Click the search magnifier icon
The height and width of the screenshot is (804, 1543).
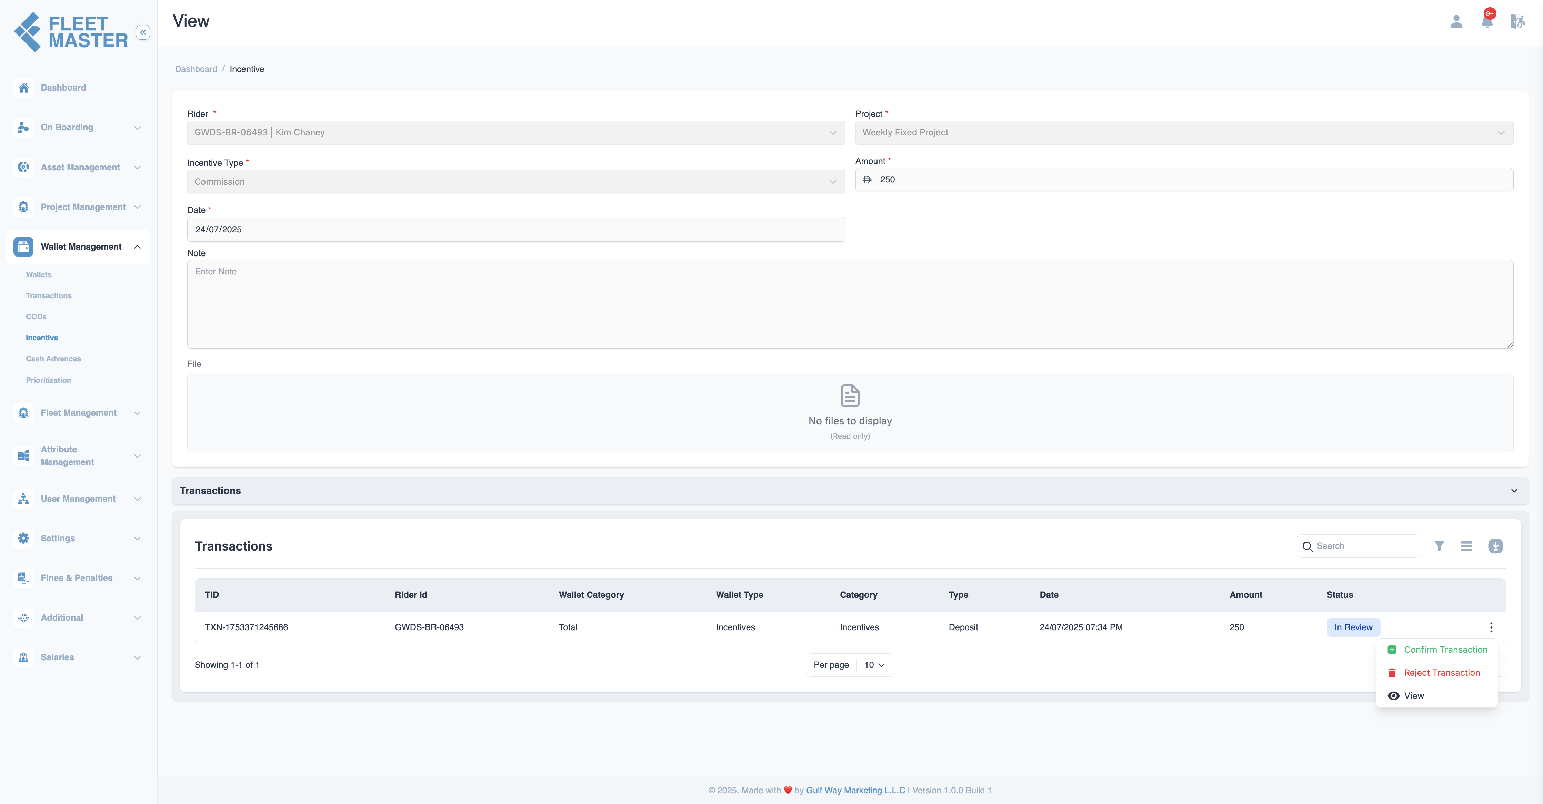[1307, 546]
